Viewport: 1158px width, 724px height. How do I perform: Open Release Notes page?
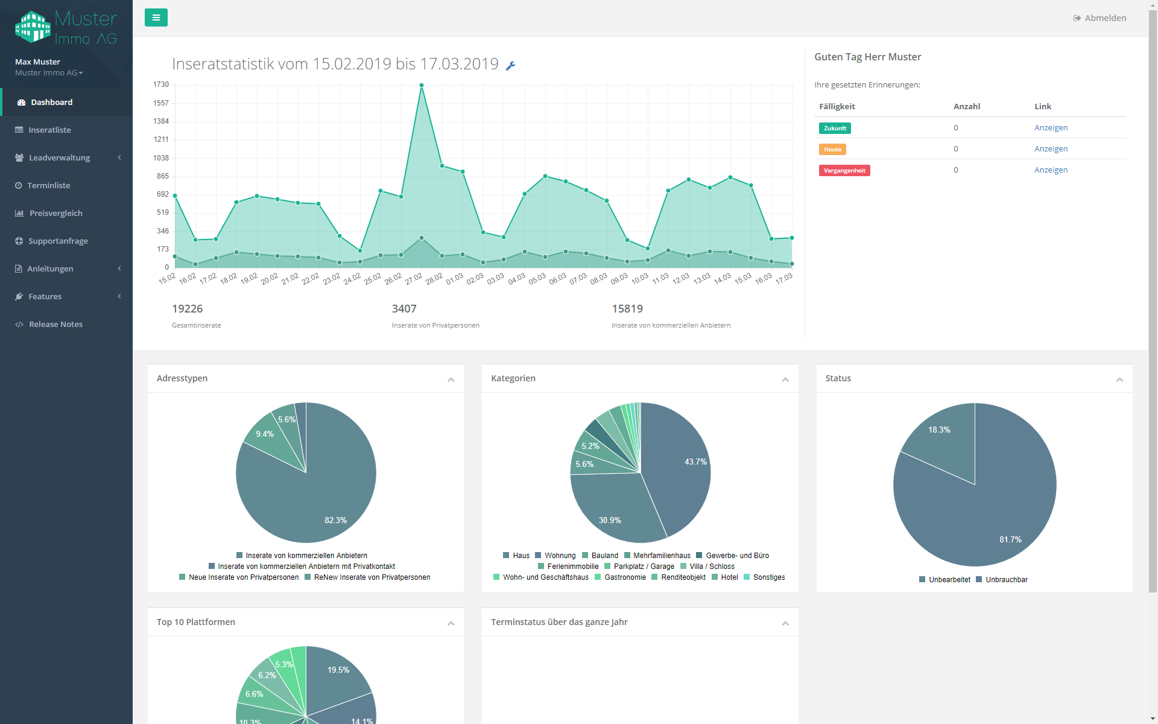[66, 325]
